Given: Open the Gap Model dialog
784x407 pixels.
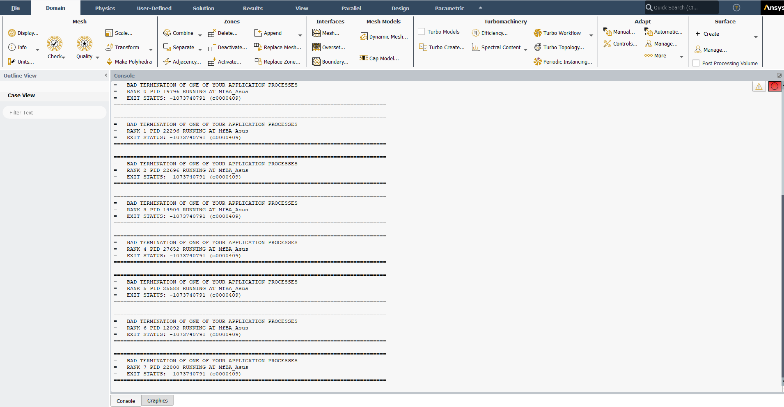Looking at the screenshot, I should (x=379, y=58).
